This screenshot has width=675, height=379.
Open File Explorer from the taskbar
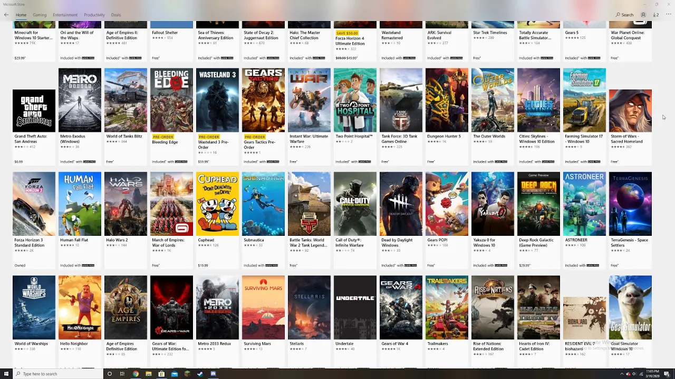[x=148, y=374]
